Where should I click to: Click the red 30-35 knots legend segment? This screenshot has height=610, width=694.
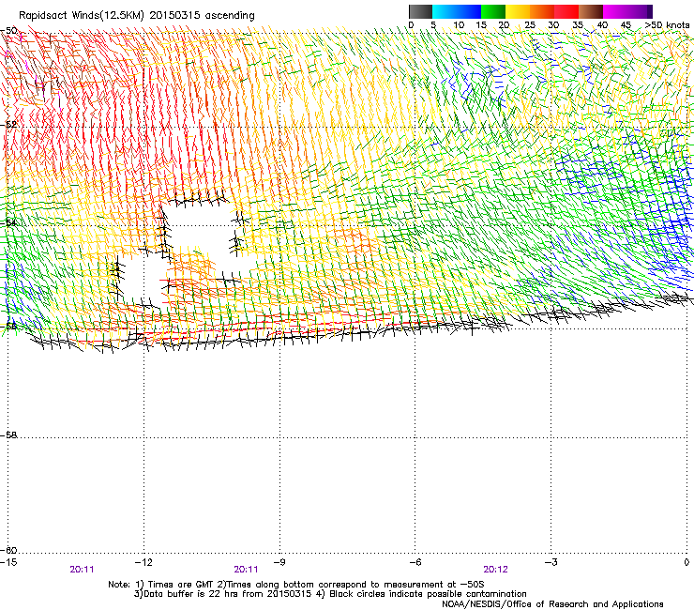point(566,11)
